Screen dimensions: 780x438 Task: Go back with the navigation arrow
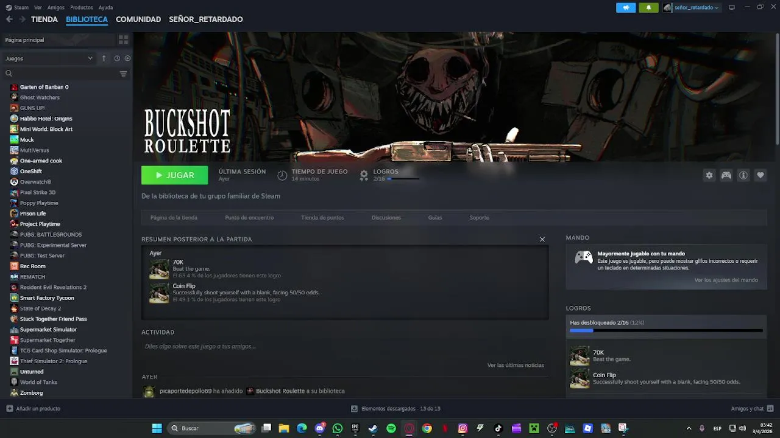tap(9, 19)
